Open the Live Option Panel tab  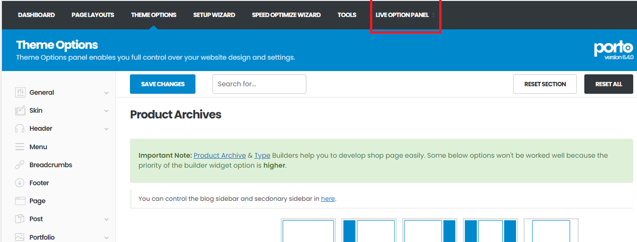pos(402,15)
